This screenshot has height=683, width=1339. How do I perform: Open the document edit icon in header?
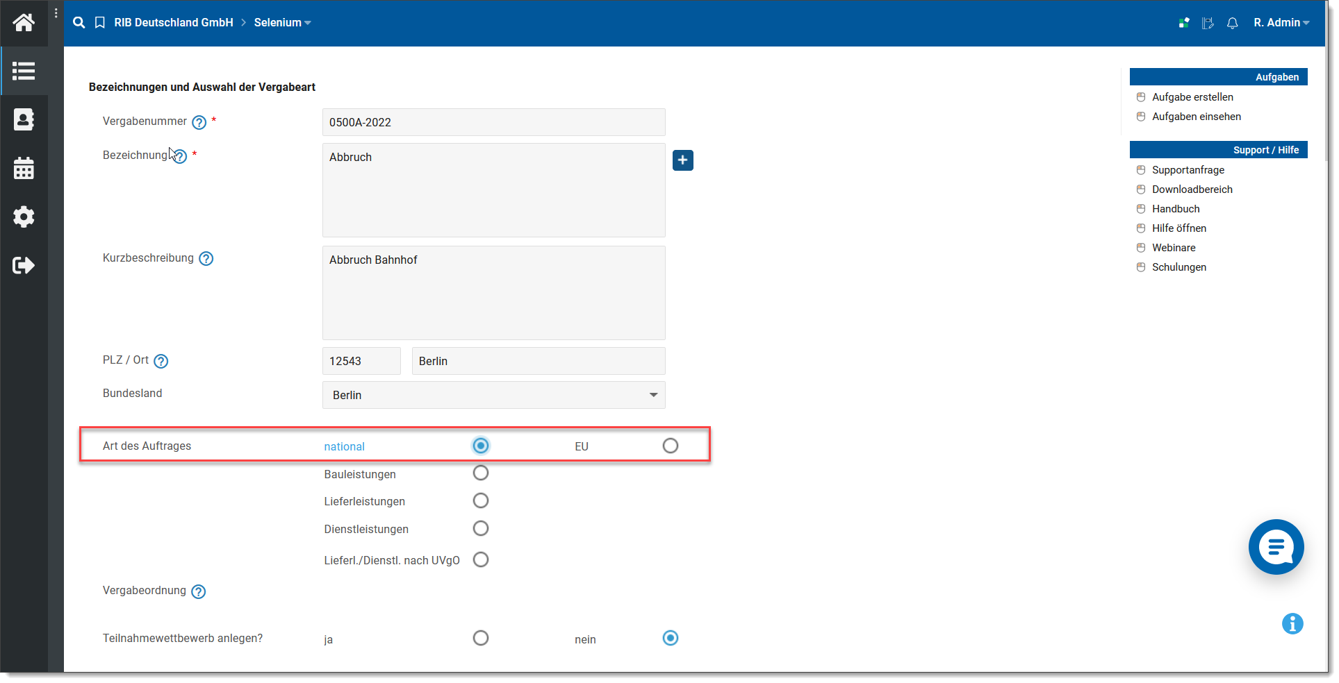(x=1208, y=23)
